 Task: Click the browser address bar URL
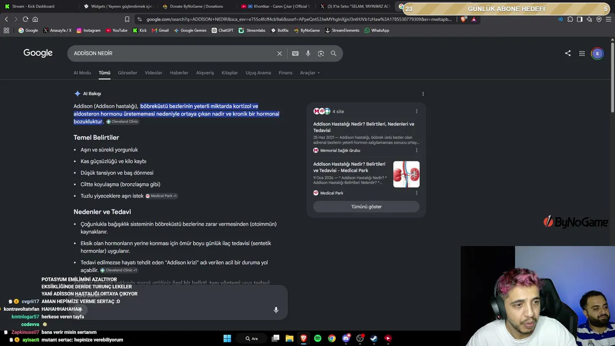(299, 19)
